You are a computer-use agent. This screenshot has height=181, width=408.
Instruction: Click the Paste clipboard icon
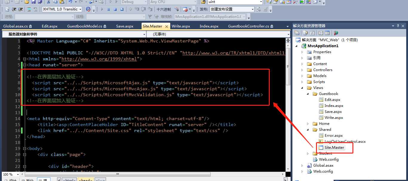pyautogui.click(x=62, y=2)
